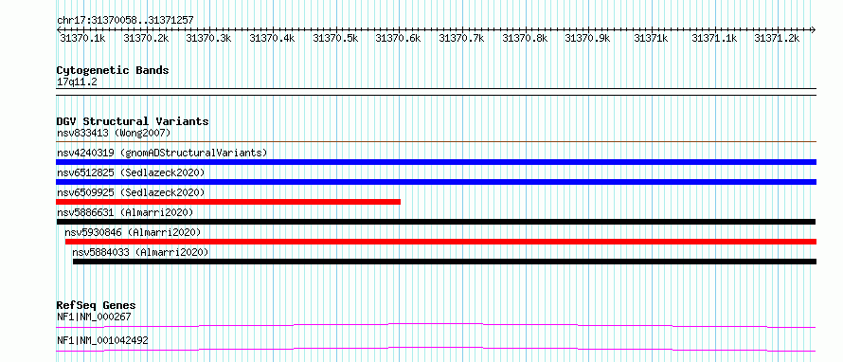Click the 31370.7k ruler tick label
Image resolution: width=843 pixels, height=362 pixels.
[462, 38]
